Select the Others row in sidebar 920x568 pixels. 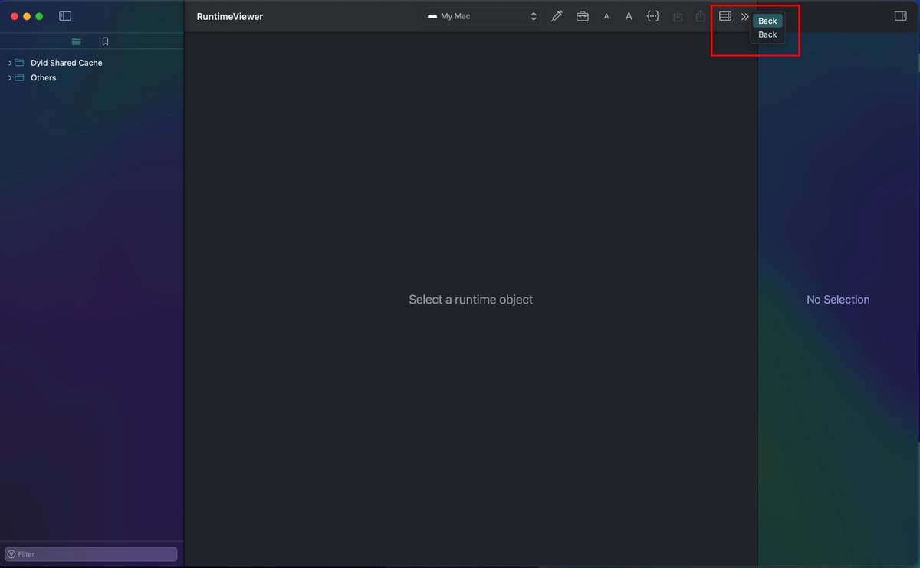(91, 77)
